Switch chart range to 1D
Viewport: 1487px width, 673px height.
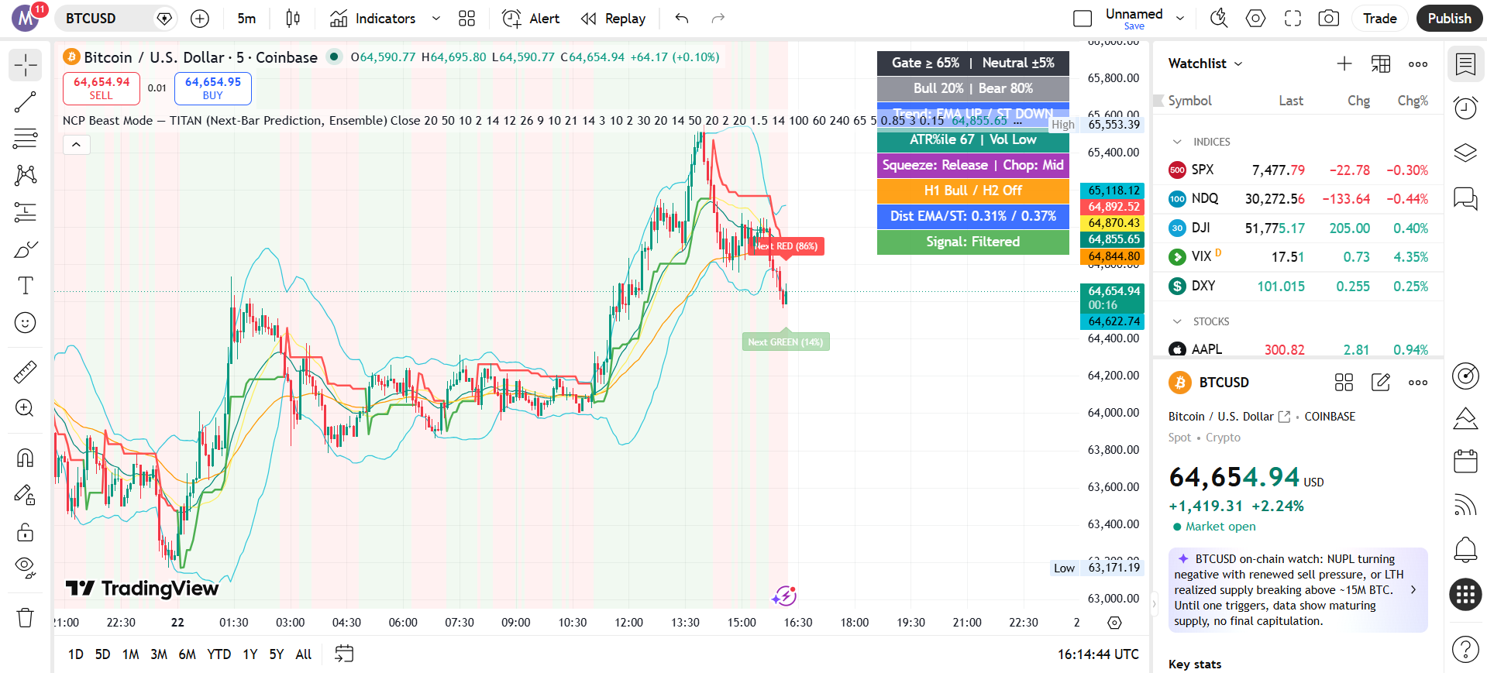coord(76,654)
